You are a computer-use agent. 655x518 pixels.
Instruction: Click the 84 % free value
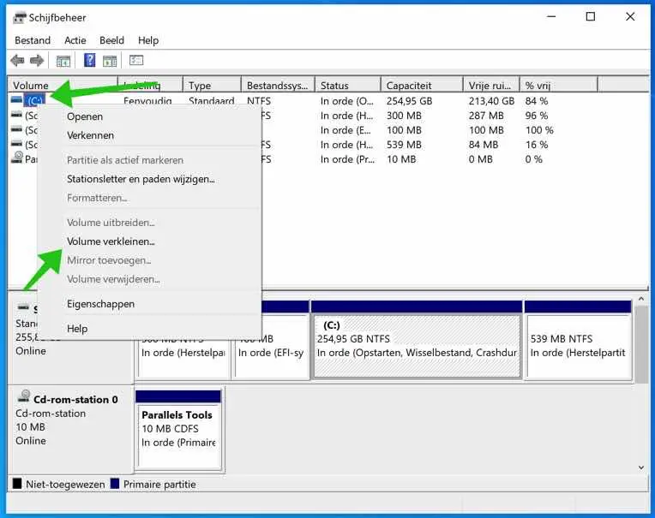pyautogui.click(x=537, y=101)
